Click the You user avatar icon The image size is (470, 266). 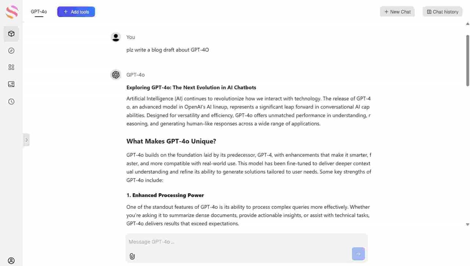pos(116,37)
